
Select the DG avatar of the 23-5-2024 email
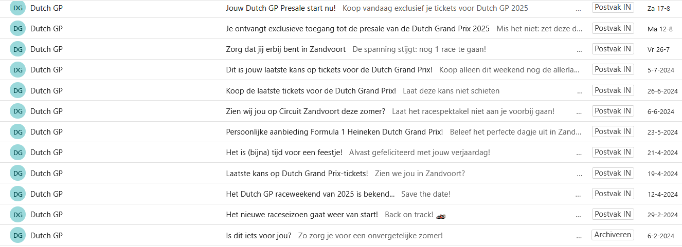18,131
